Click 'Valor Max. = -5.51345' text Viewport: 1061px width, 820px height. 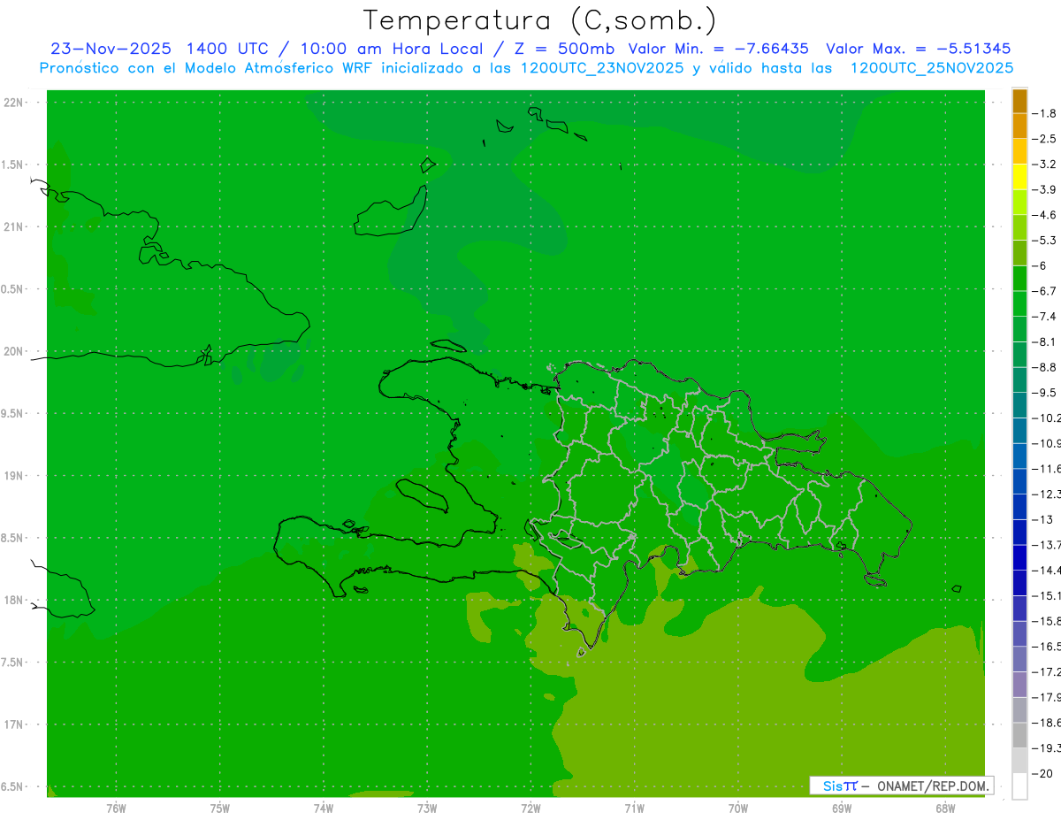(x=918, y=49)
